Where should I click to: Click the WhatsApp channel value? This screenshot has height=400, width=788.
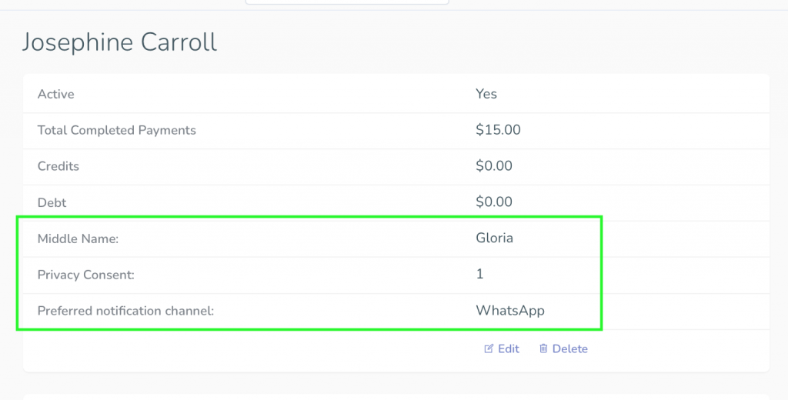point(510,311)
